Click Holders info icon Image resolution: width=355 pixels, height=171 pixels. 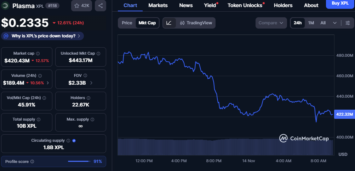click(x=88, y=98)
